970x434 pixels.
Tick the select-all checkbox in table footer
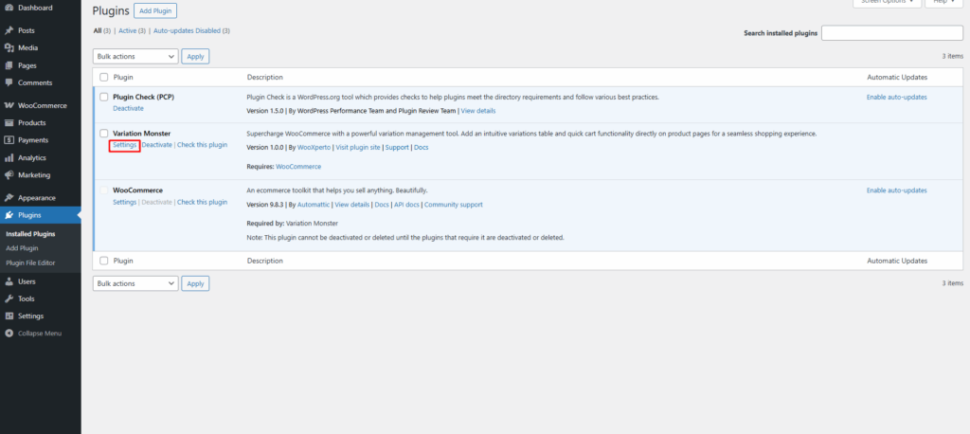[x=104, y=261]
